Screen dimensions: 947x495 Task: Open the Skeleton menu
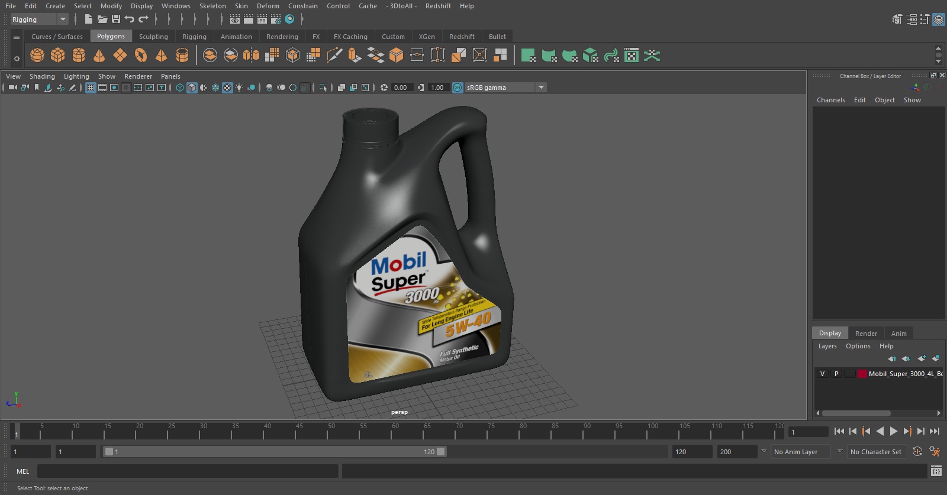[x=212, y=6]
